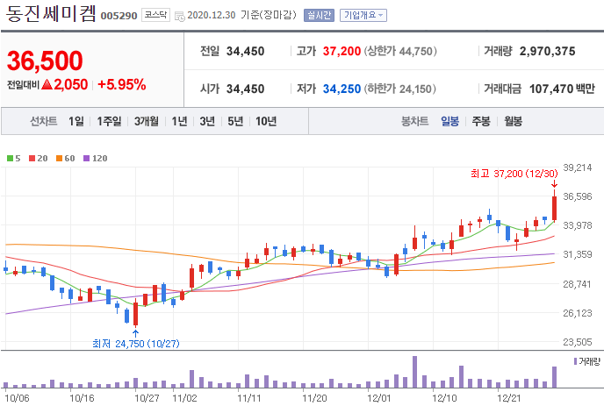Select the 3개월 line chart tab
This screenshot has height=406, width=604.
[146, 122]
